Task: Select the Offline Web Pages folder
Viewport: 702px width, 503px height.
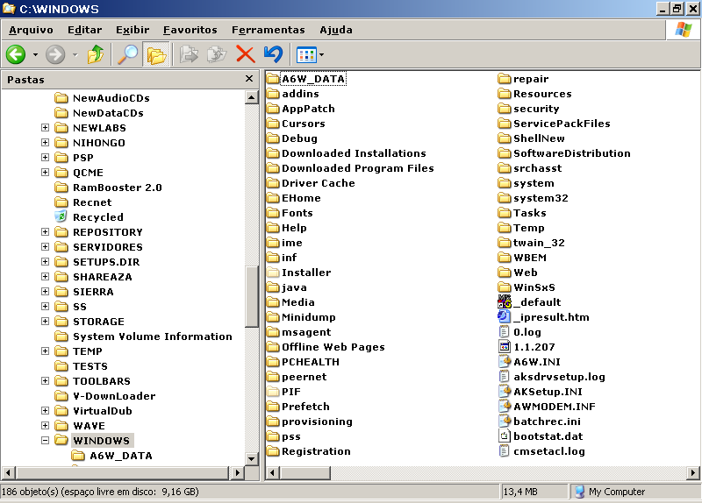Action: pyautogui.click(x=326, y=347)
